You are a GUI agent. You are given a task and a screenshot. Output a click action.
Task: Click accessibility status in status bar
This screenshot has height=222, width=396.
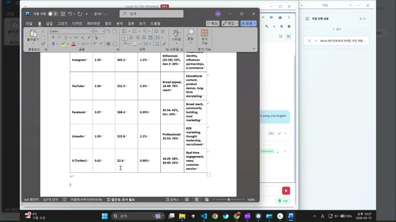121,199
